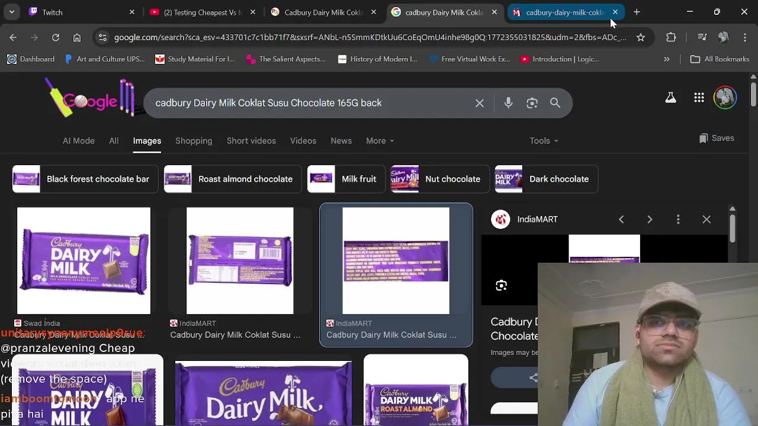This screenshot has width=758, height=426.
Task: Submit search with magnifier icon
Action: coord(555,103)
